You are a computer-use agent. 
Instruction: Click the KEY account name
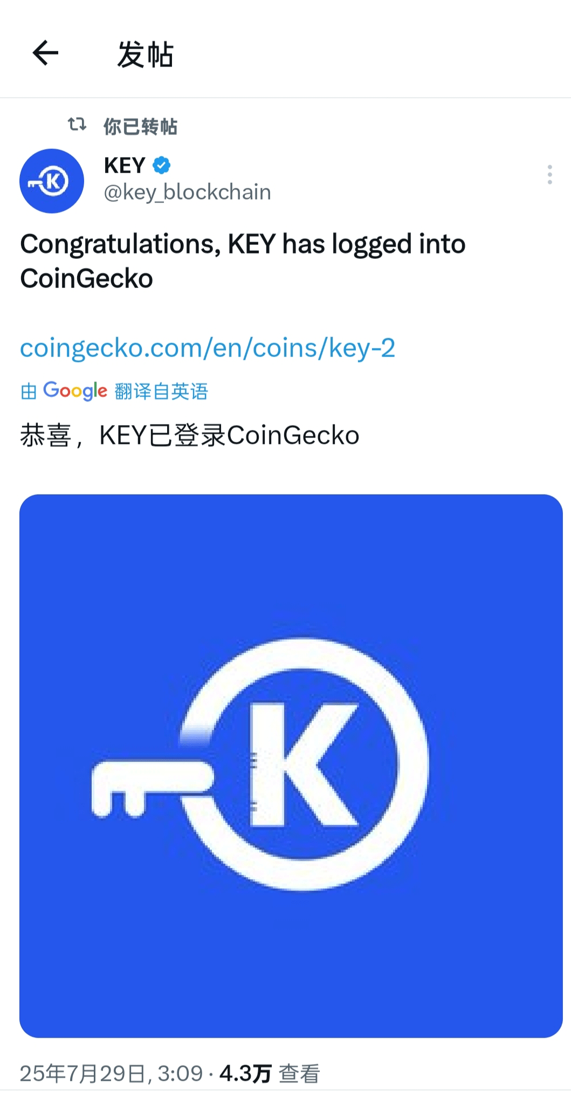click(x=125, y=165)
